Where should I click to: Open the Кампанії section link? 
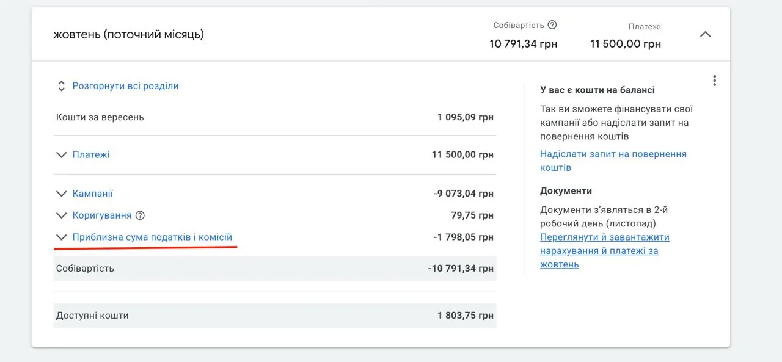93,194
